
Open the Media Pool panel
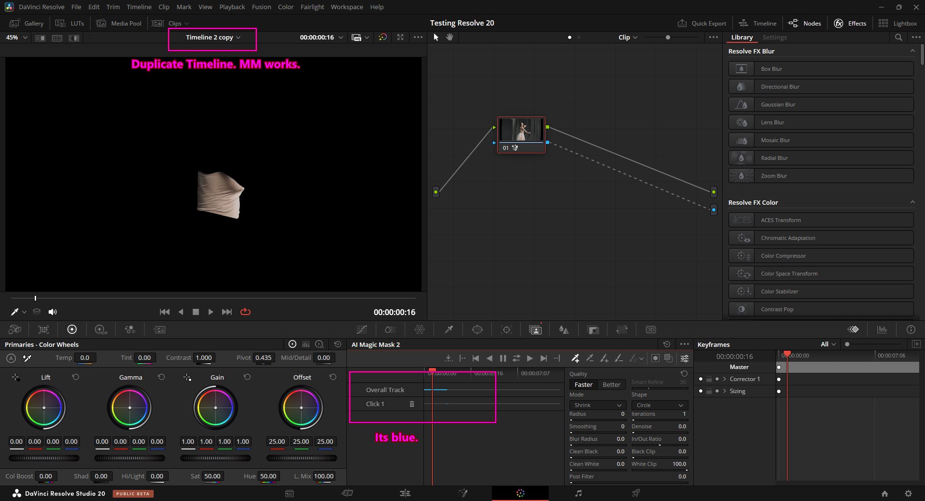119,23
